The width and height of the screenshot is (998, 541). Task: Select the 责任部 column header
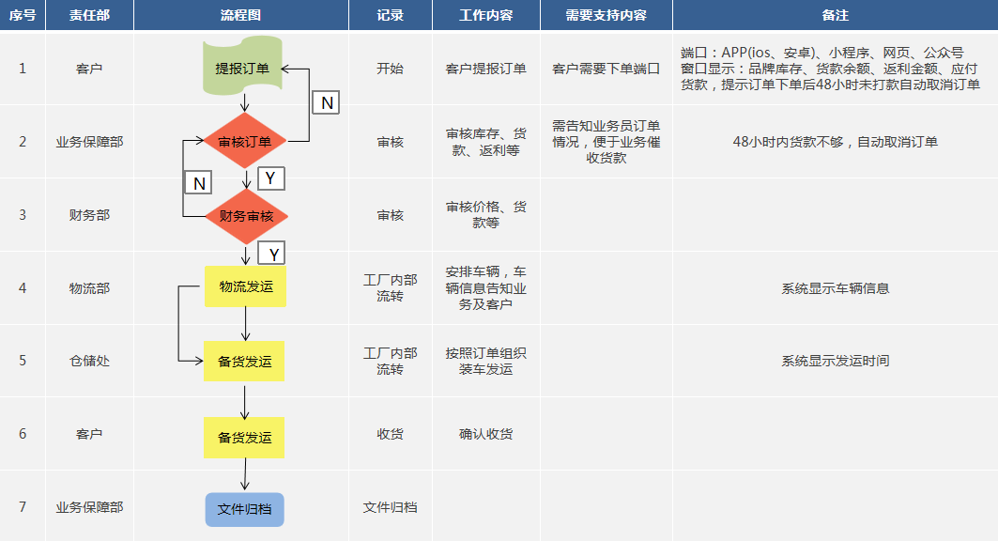89,15
